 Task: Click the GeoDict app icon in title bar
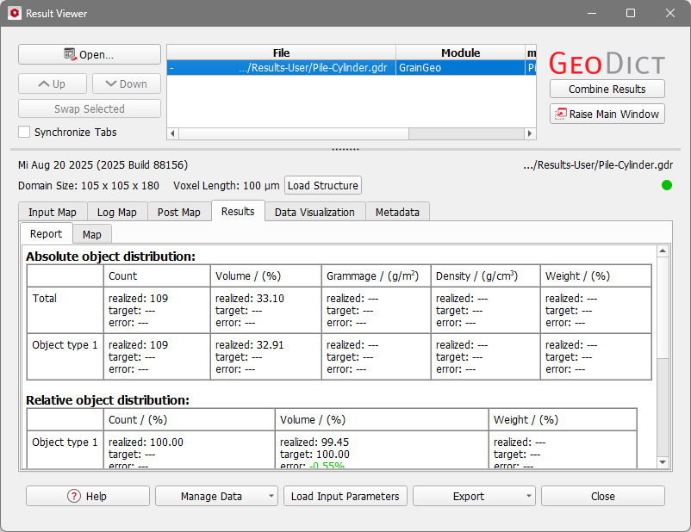[14, 14]
